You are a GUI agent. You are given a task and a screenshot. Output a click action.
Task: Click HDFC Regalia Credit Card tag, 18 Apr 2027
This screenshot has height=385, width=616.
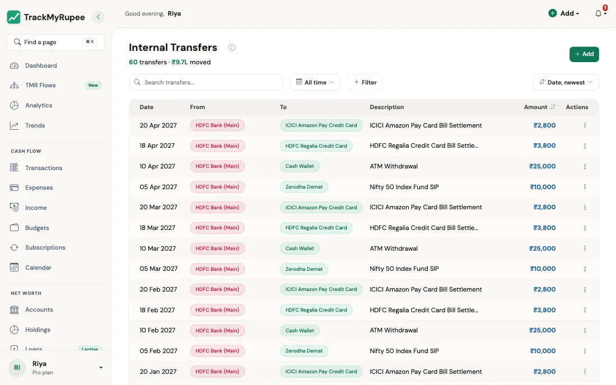(316, 146)
